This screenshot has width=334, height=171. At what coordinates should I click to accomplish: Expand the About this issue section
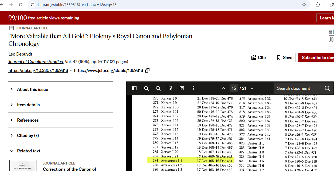pos(61,89)
